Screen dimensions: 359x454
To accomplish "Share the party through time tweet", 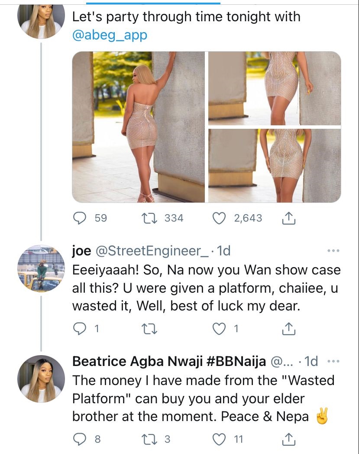I will pos(288,219).
